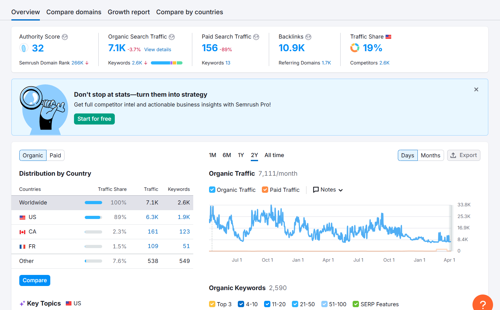Click the globe icon next to Organic Search Traffic

point(172,37)
